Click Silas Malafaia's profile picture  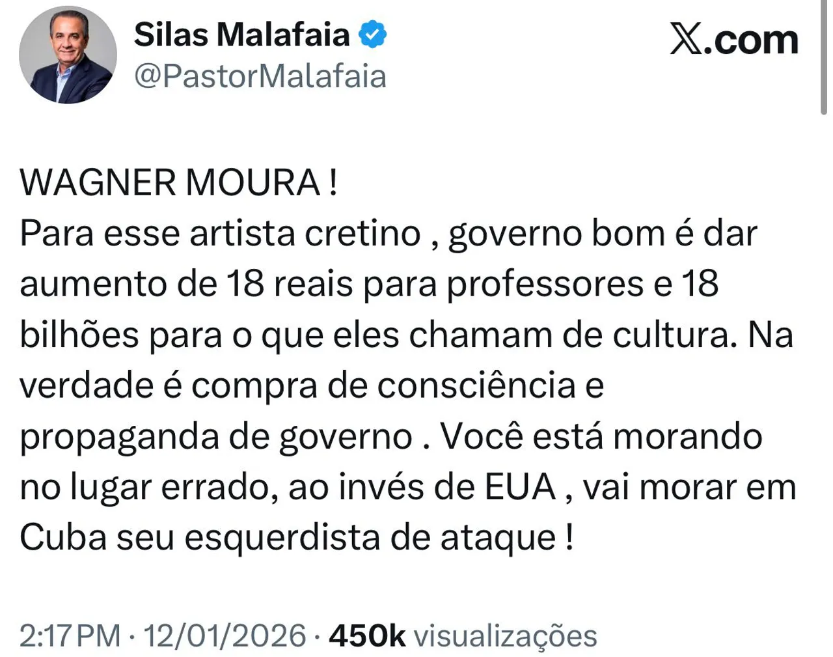(68, 55)
